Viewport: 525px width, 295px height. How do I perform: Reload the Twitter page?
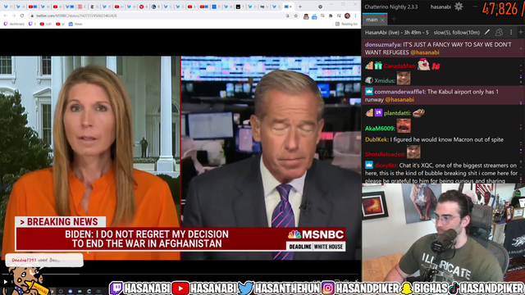pos(22,16)
